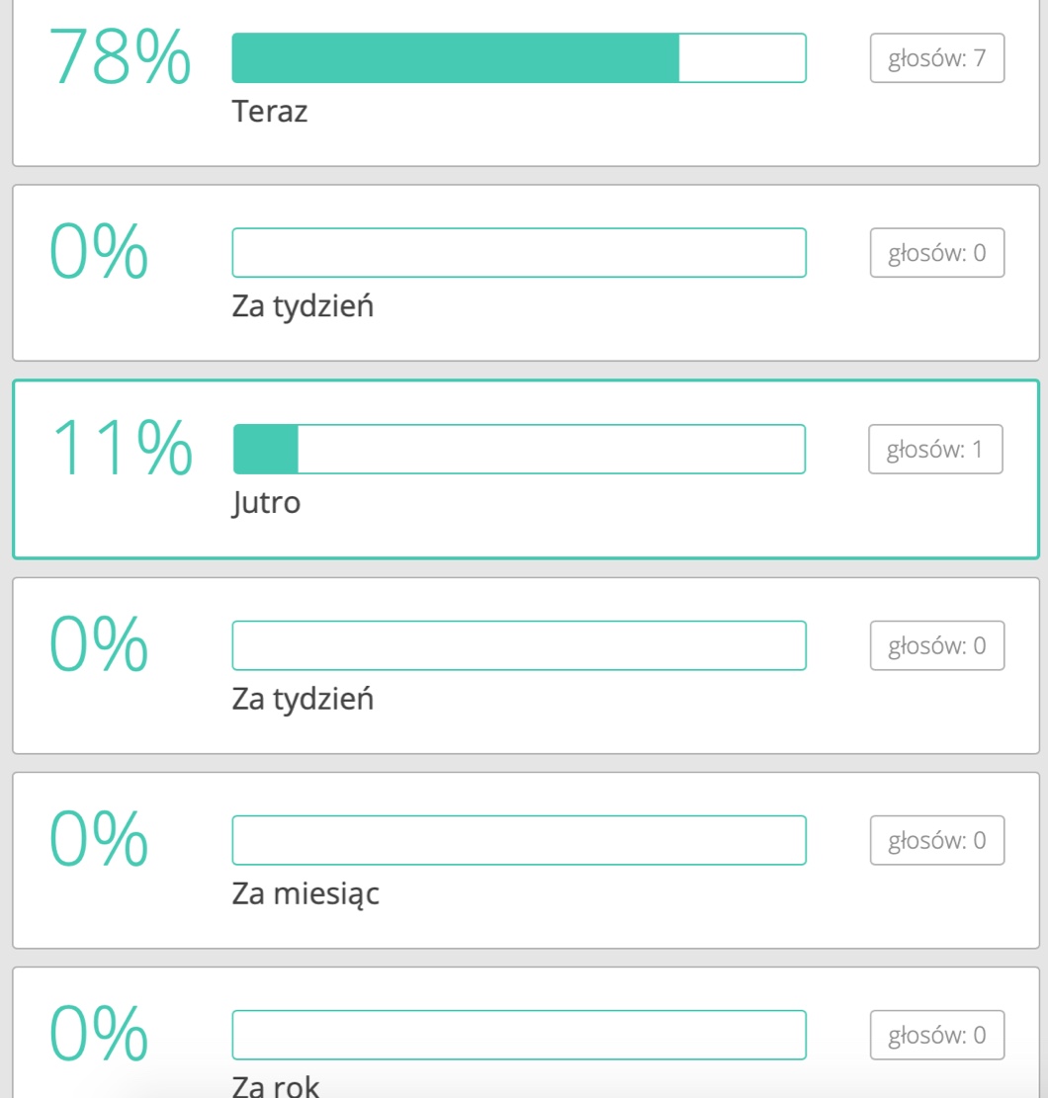Image resolution: width=1048 pixels, height=1098 pixels.
Task: Click the "głosów: 7" vote badge
Action: click(x=936, y=57)
